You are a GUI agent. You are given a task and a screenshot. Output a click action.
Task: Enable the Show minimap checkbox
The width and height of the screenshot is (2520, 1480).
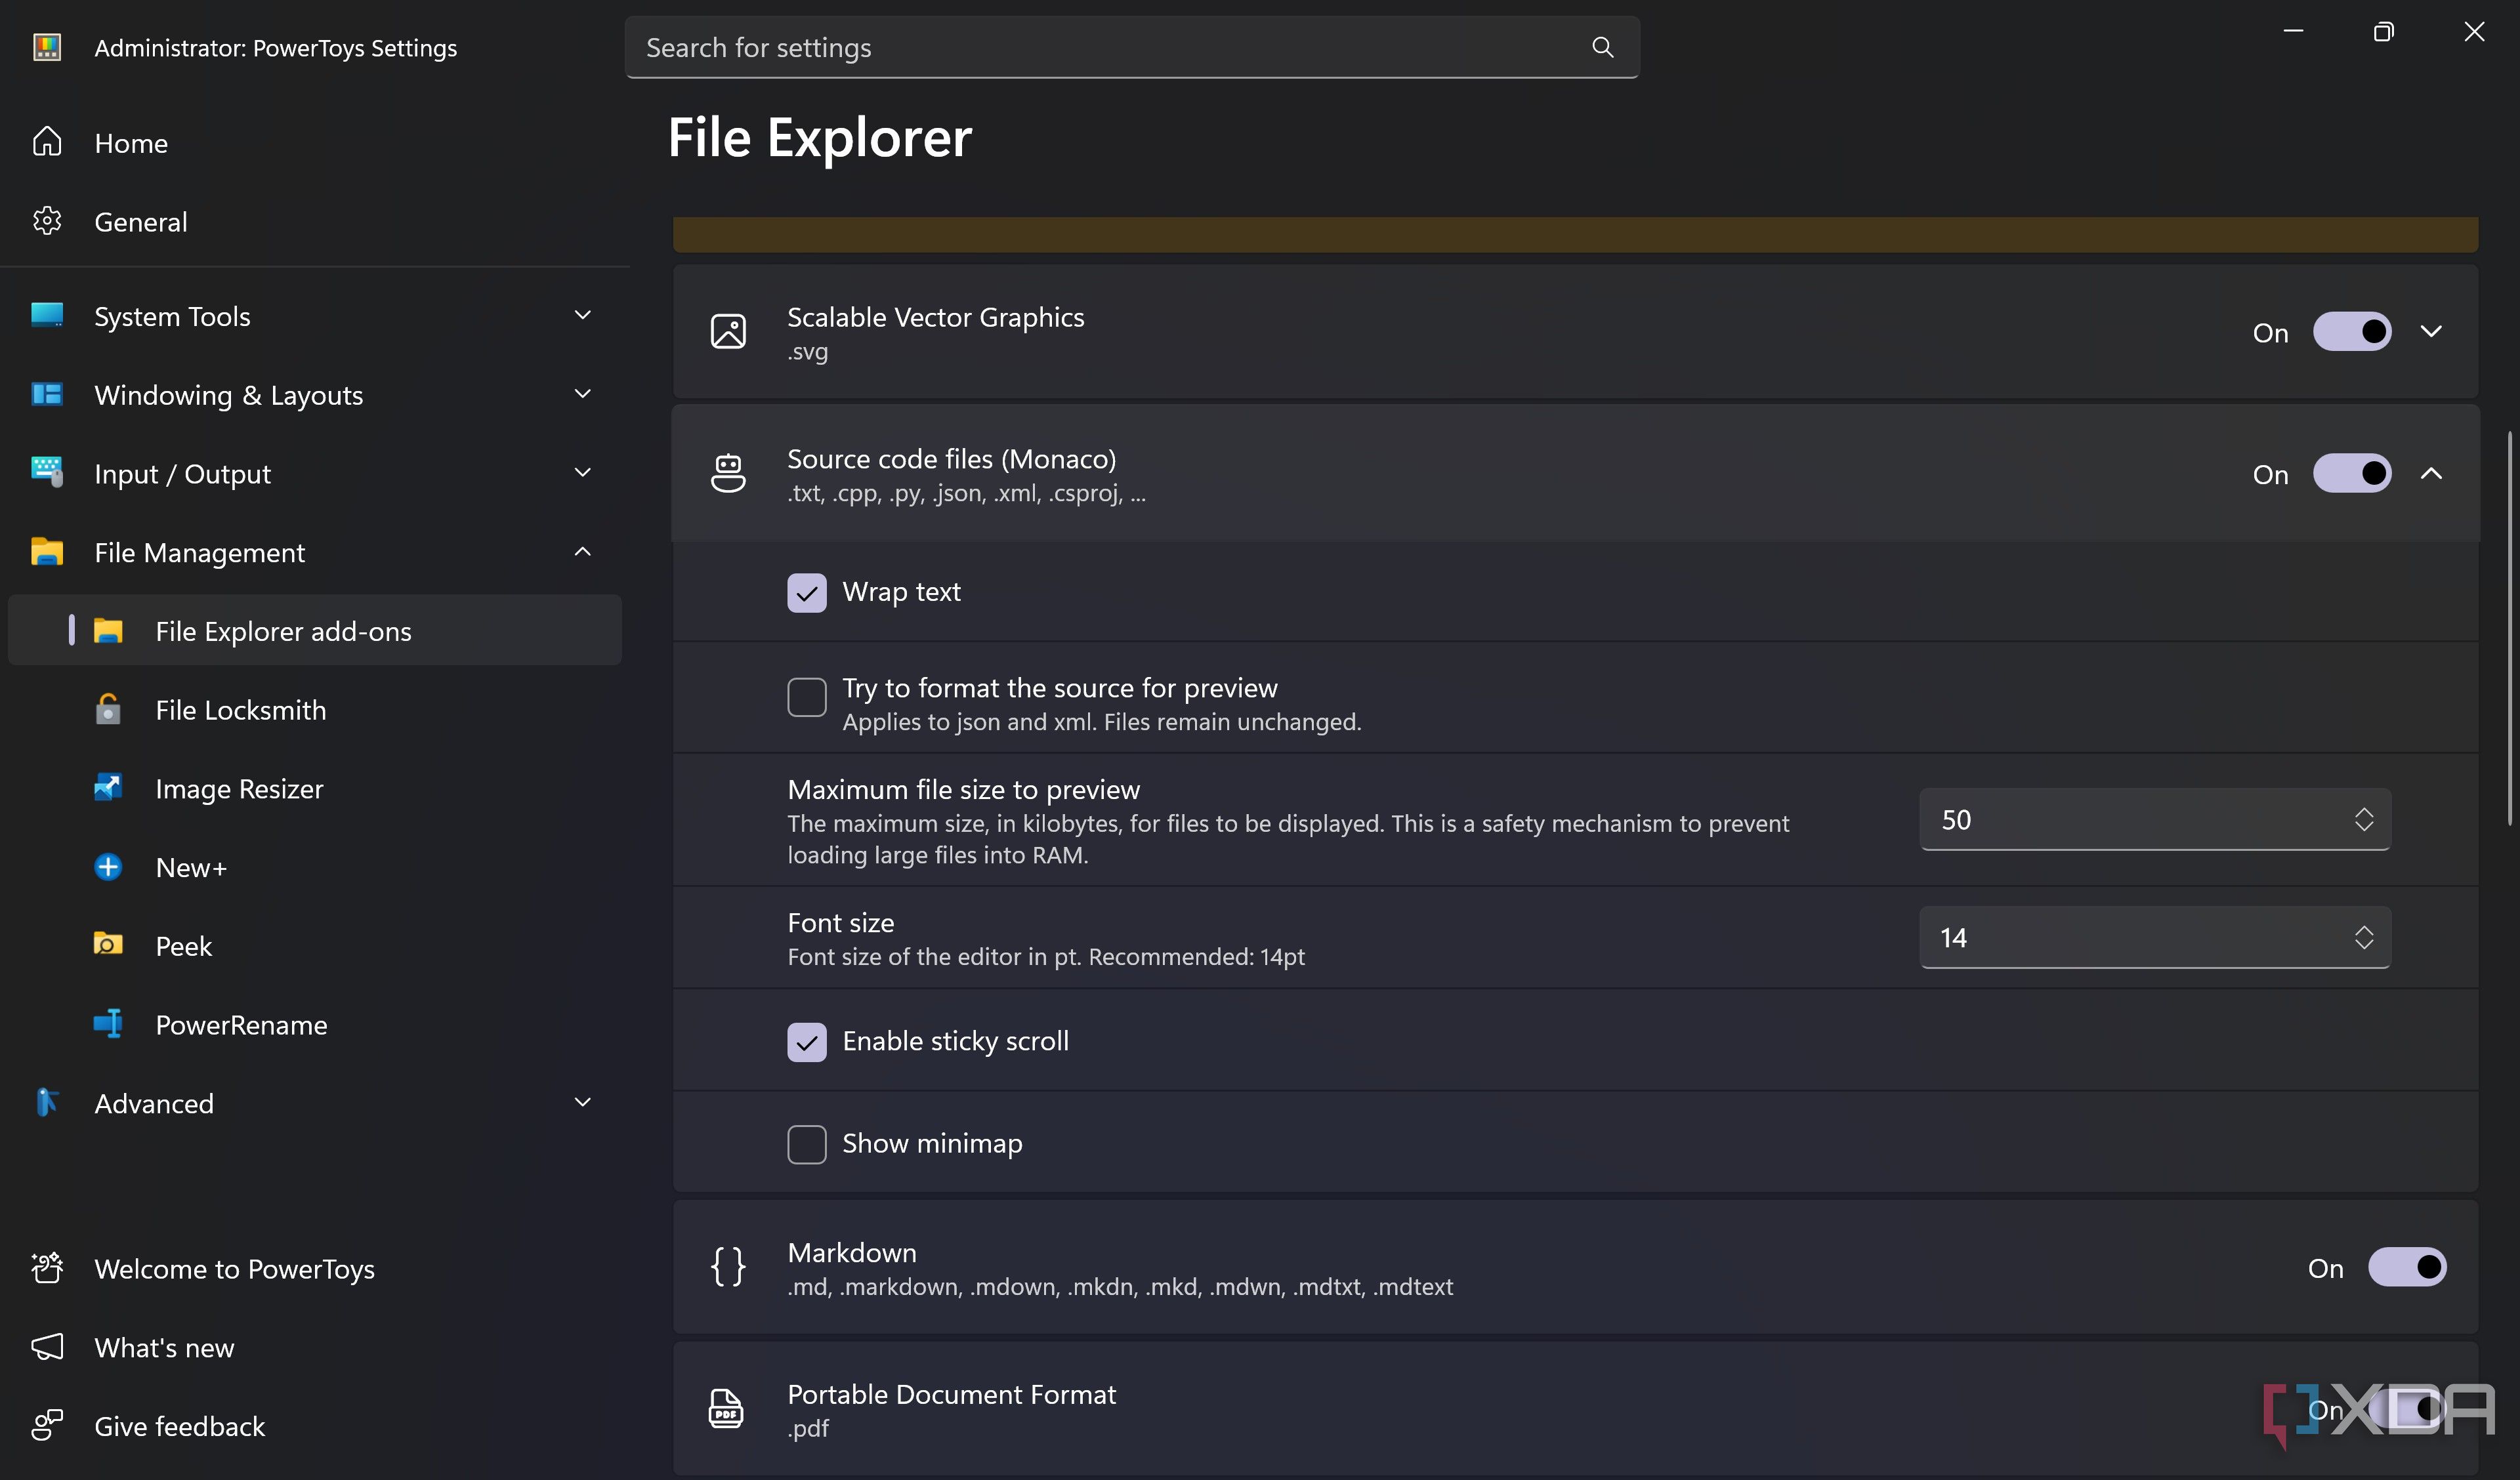806,1144
